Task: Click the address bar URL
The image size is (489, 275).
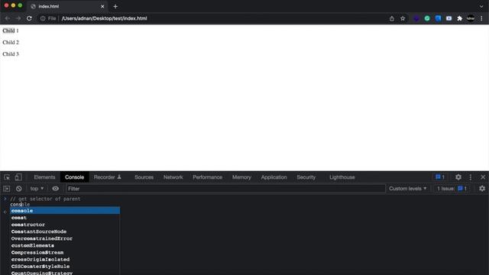Action: 104,18
